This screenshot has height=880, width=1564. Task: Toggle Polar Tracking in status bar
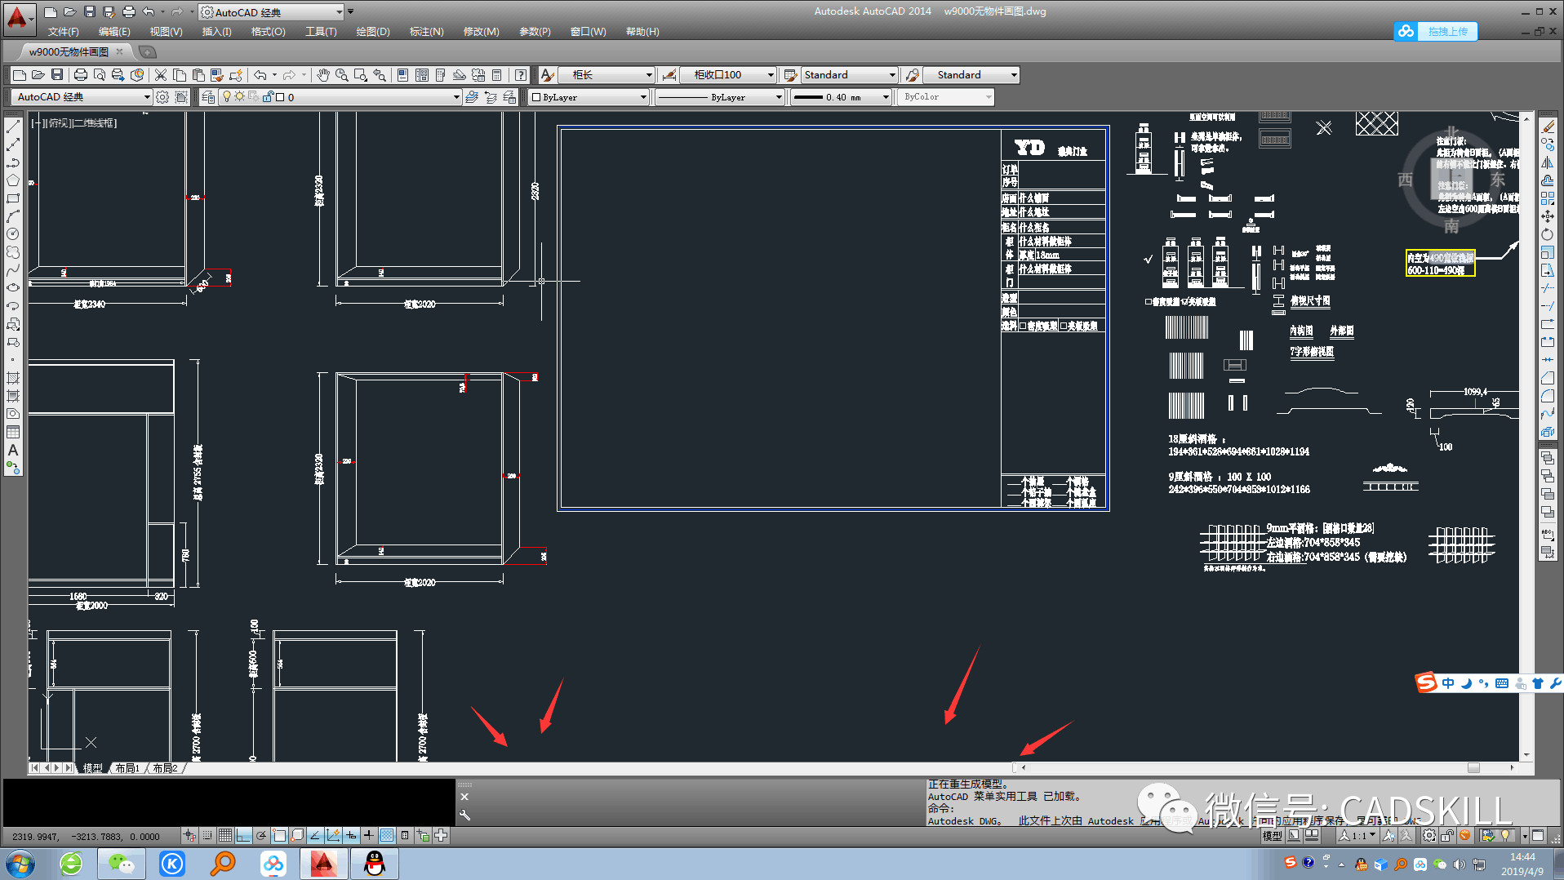click(261, 835)
